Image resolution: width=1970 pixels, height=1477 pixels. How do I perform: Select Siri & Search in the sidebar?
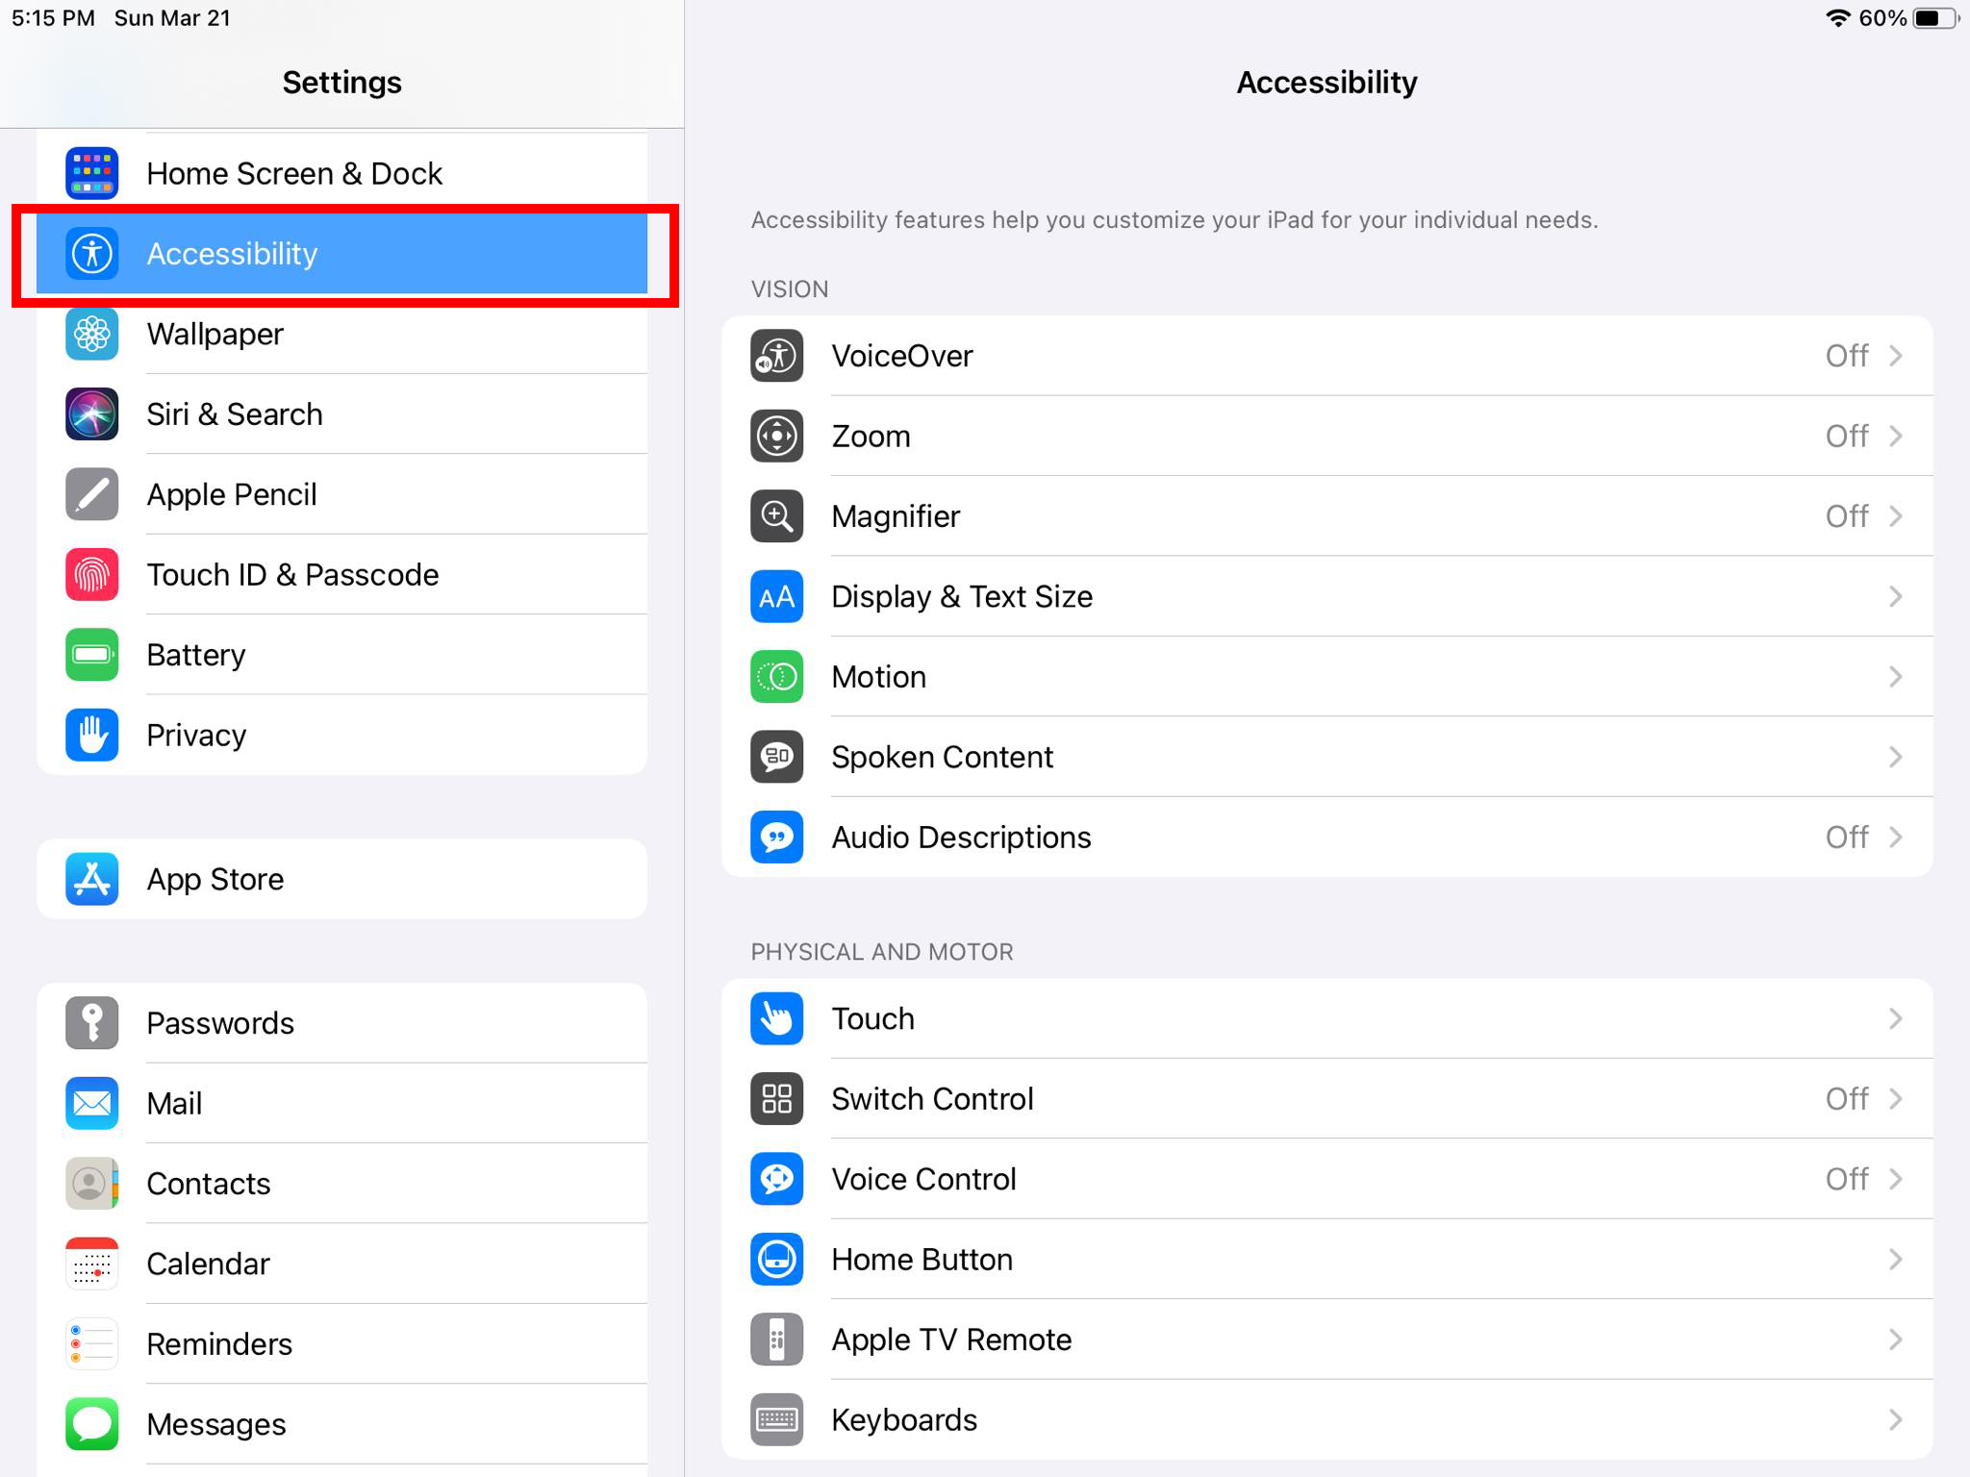[x=341, y=414]
